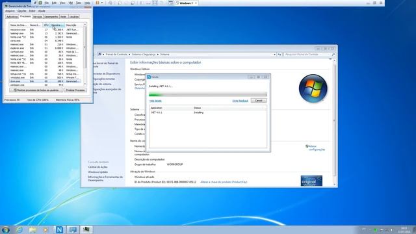Focus Pesquisar Painel de Controle search field
Image resolution: width=416 pixels, height=234 pixels.
coord(307,55)
